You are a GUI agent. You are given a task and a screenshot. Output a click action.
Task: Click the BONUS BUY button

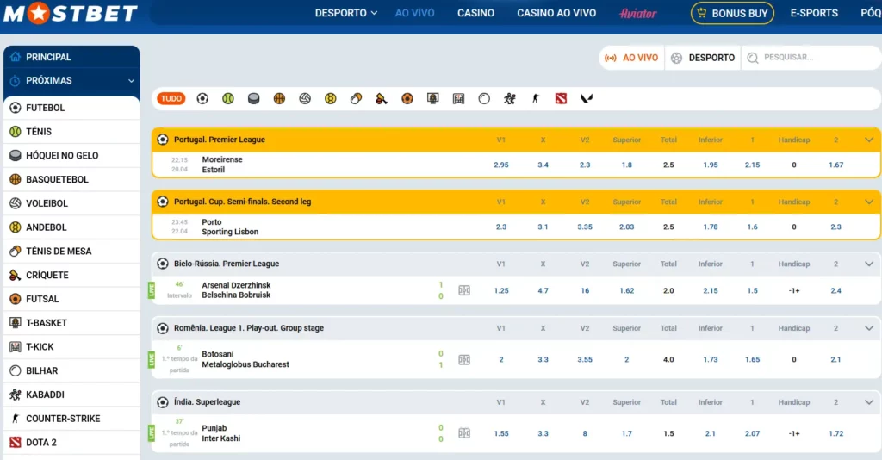tap(732, 13)
